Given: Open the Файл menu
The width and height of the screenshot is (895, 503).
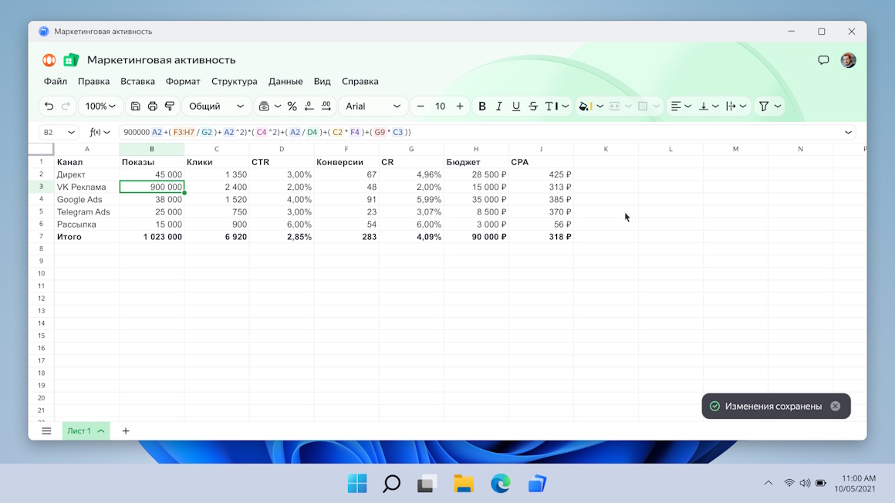Looking at the screenshot, I should [56, 82].
